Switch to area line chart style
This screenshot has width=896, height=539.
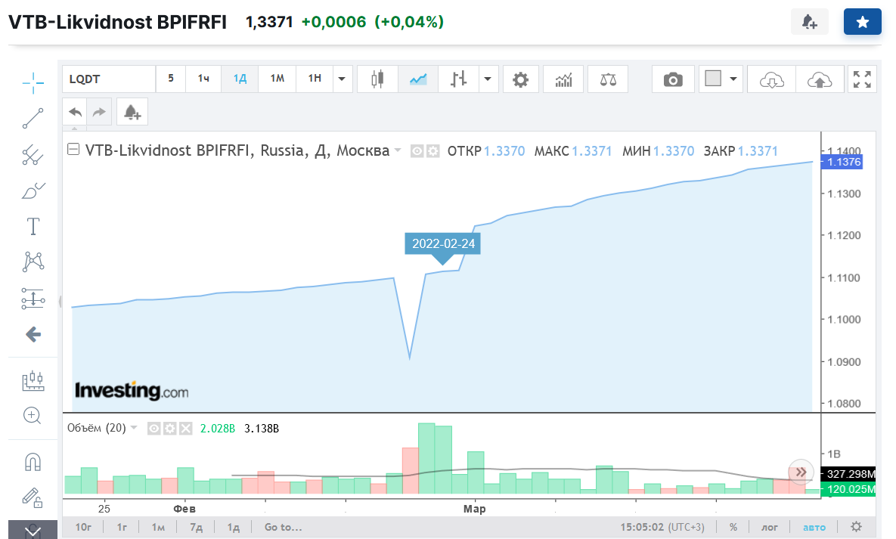(418, 79)
